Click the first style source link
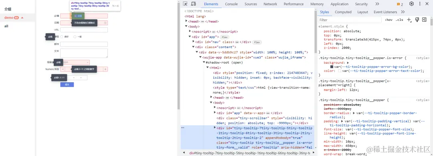The image size is (433, 156). 423,58
